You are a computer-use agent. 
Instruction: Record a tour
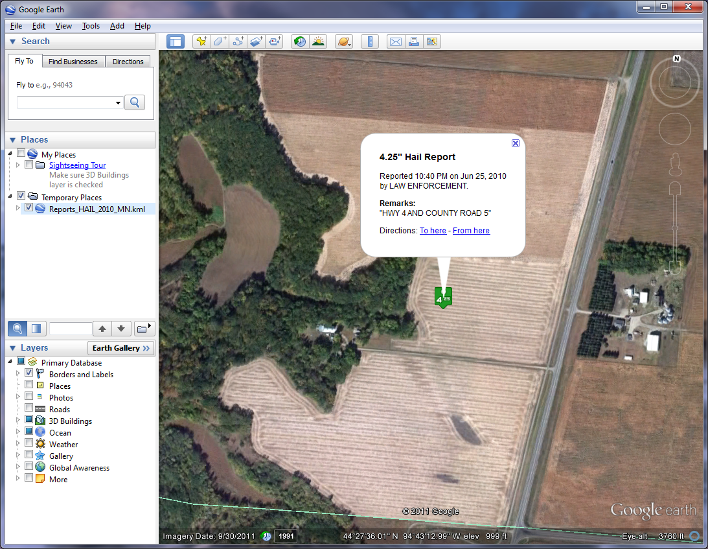(275, 41)
